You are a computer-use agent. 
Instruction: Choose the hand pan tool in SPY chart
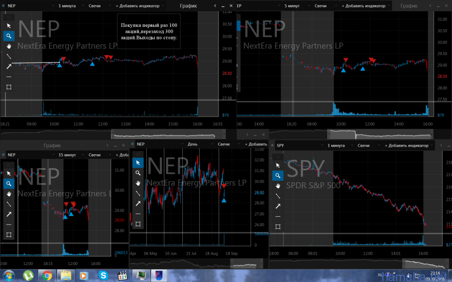click(278, 186)
